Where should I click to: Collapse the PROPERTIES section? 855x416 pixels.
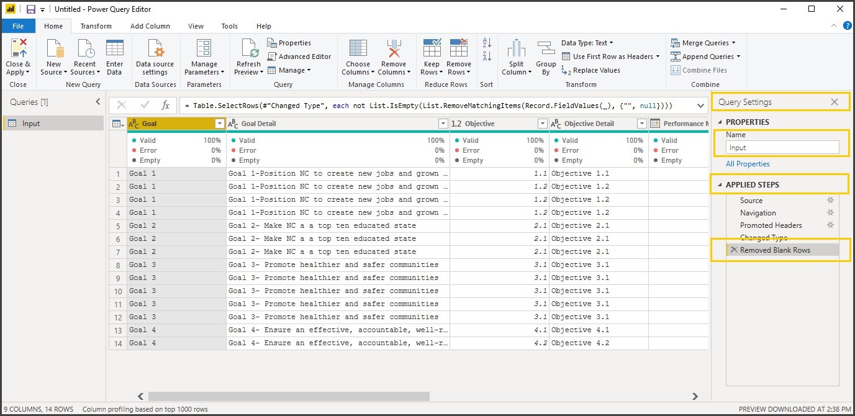[x=720, y=122]
